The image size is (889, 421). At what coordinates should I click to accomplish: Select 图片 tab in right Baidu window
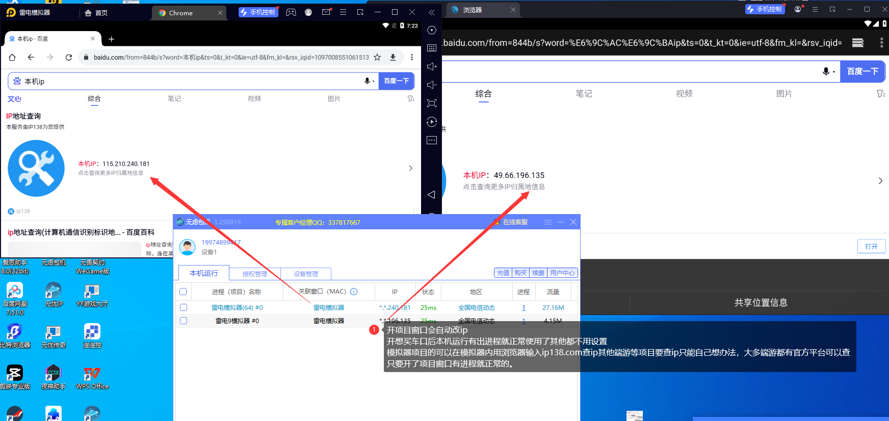tap(784, 94)
